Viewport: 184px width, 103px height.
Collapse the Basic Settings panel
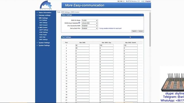(142, 15)
